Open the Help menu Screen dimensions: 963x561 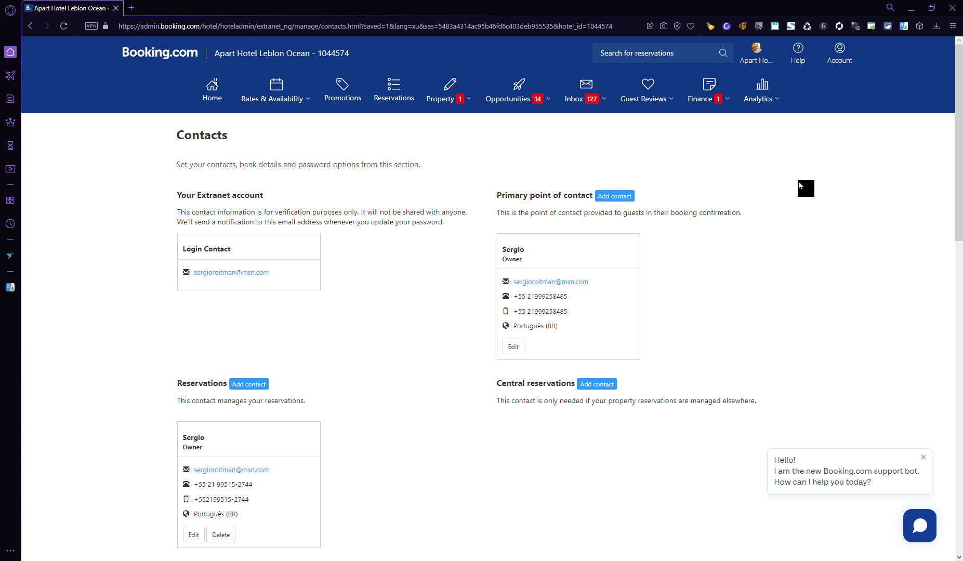798,53
